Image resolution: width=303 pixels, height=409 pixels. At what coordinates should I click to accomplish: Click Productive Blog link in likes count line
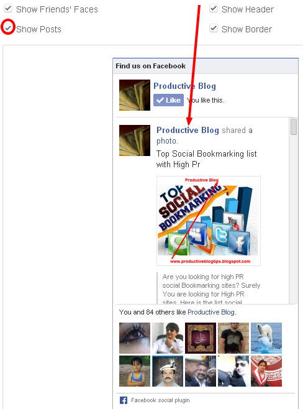(211, 312)
